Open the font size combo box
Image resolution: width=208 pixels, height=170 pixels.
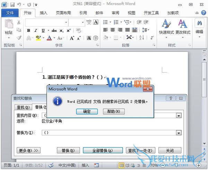pyautogui.click(x=77, y=22)
